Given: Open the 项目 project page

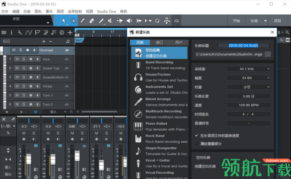Looking at the screenshot, I should (277, 21).
